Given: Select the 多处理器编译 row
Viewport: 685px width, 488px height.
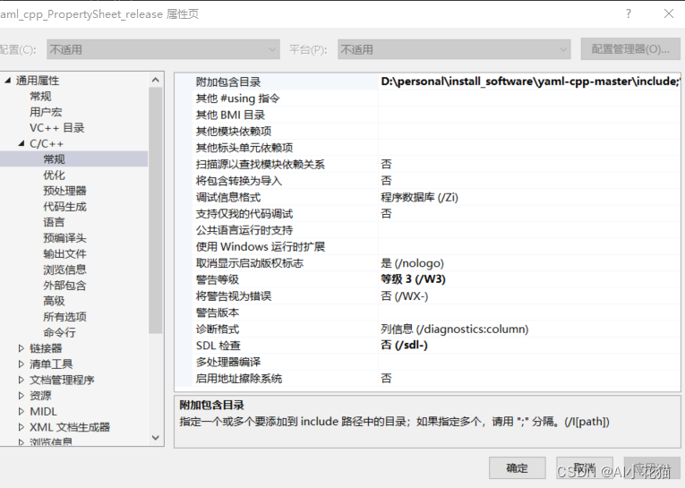Looking at the screenshot, I should 436,362.
